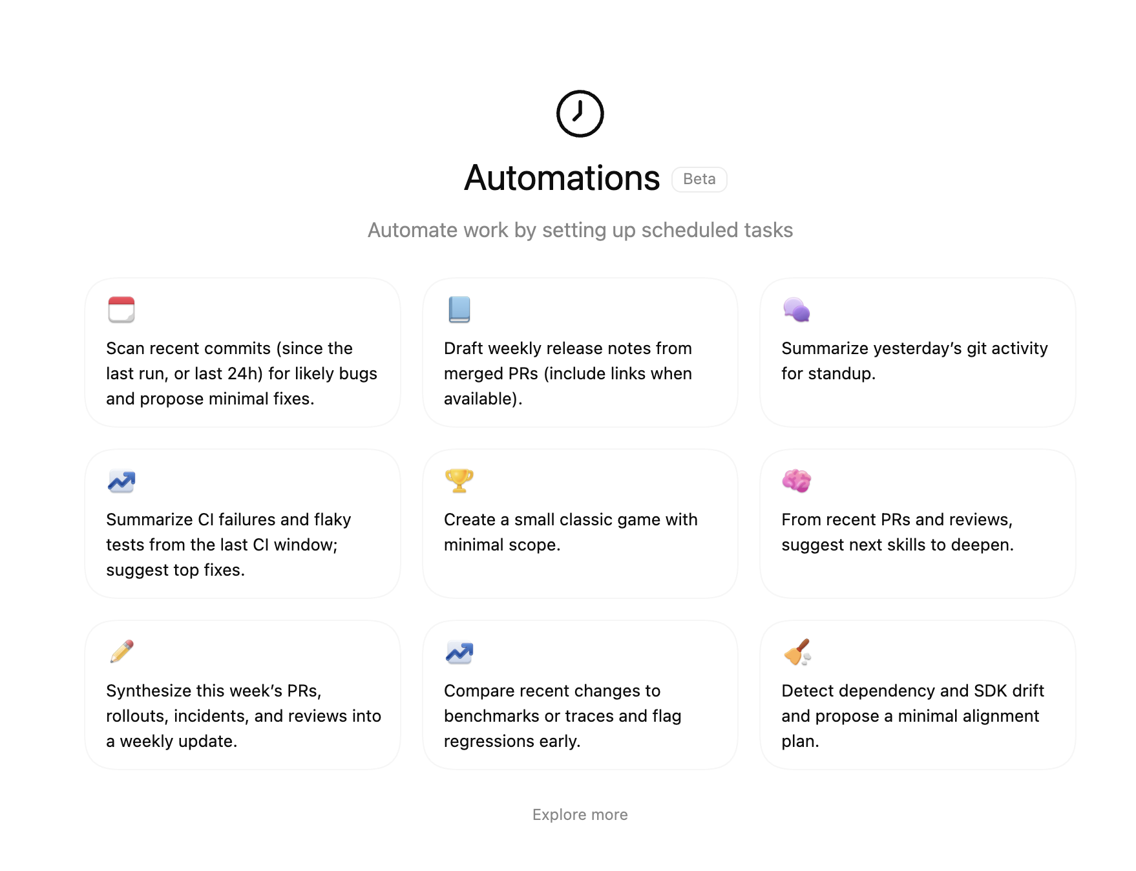Click the broom icon
Screen dimensions: 1136x871
pyautogui.click(x=796, y=652)
